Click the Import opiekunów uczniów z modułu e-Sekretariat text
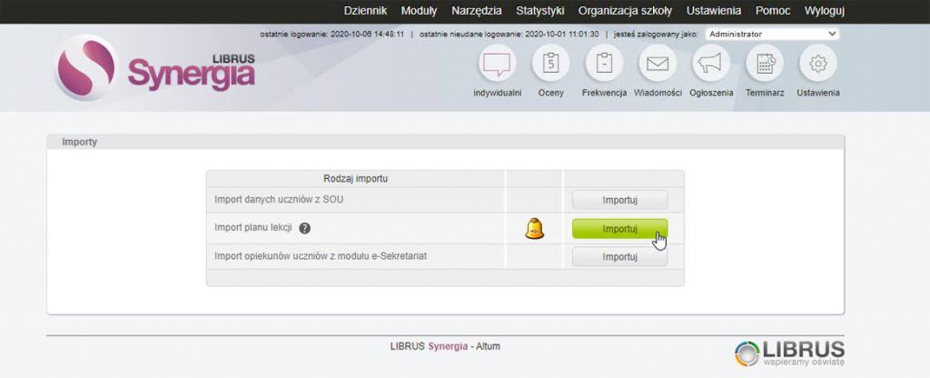930x378 pixels. click(321, 256)
